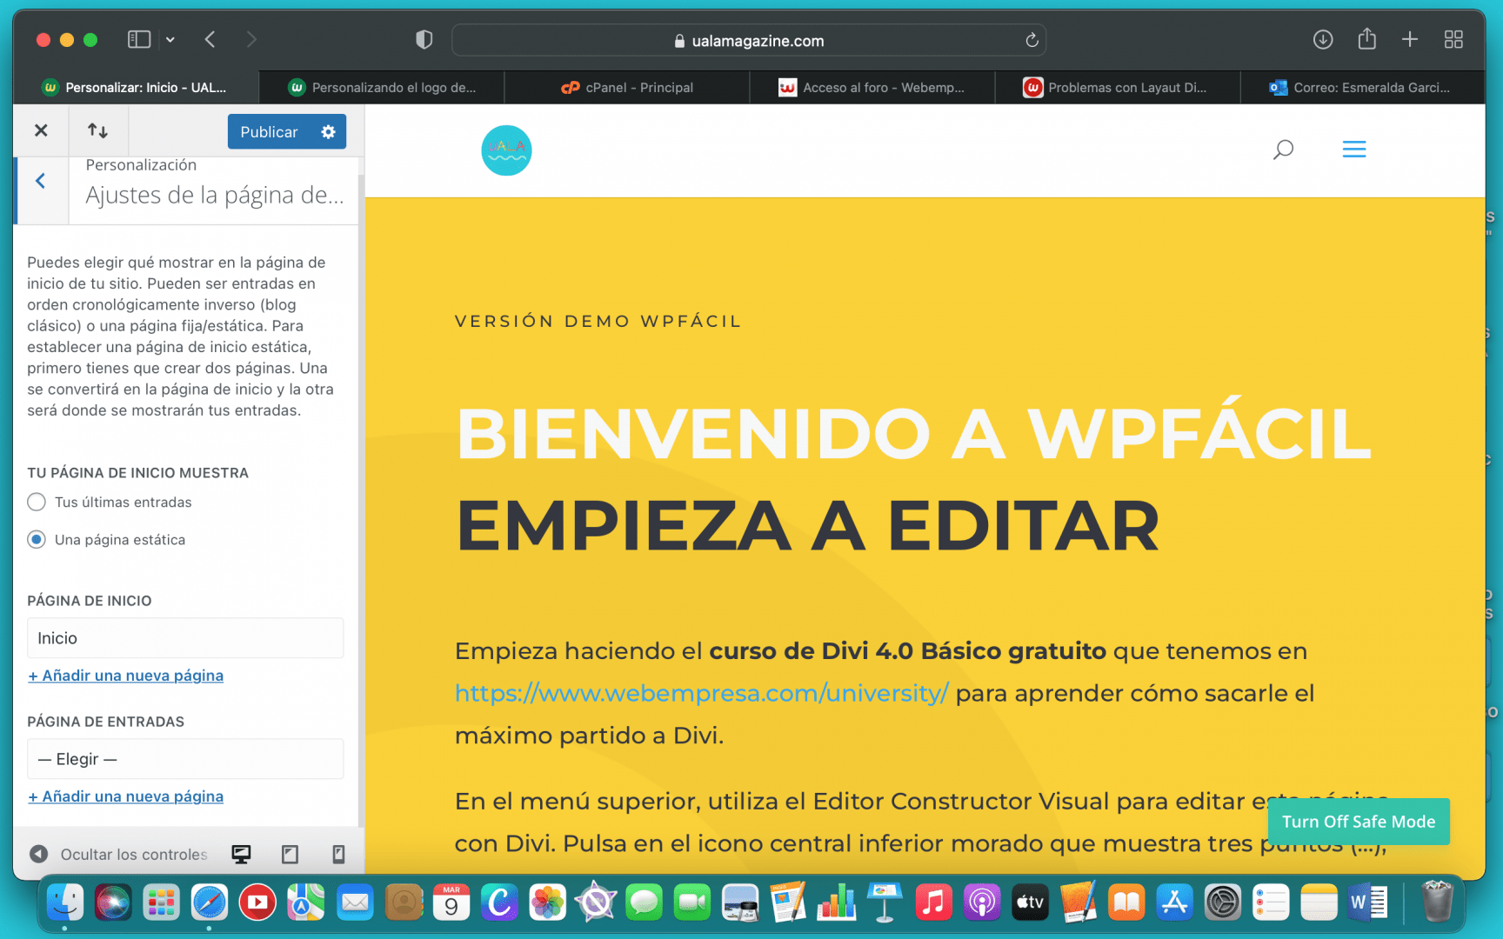Open Finder from the Dock
1503x939 pixels.
tap(64, 902)
